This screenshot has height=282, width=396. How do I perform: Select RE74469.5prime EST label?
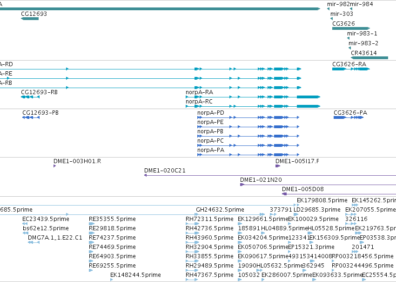[112, 247]
